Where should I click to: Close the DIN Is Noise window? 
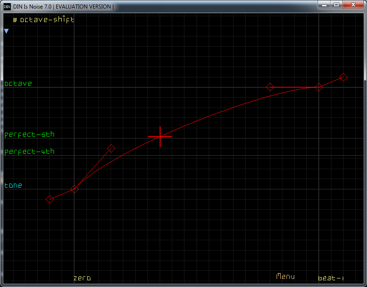354,4
